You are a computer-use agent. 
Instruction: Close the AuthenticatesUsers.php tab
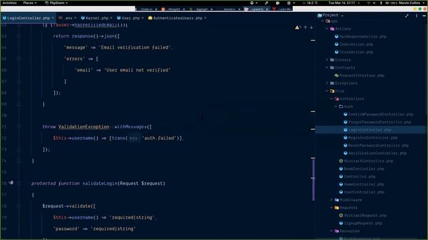(x=205, y=18)
